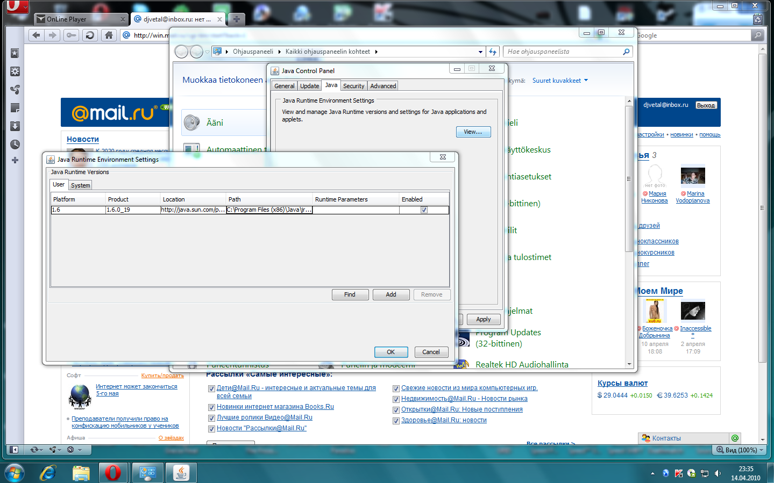Open Opera Unite panel icon in sidebar
Screen dimensions: 774x483
coord(15,90)
